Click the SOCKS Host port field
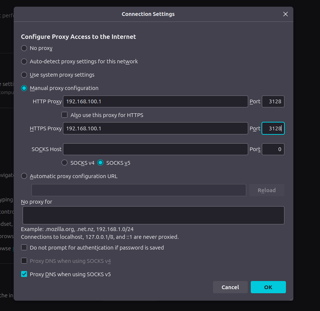320x311 pixels. click(273, 149)
